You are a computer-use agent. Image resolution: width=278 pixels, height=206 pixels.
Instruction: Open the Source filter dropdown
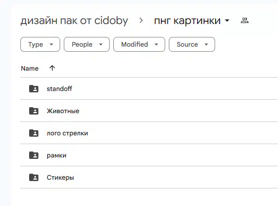(192, 44)
